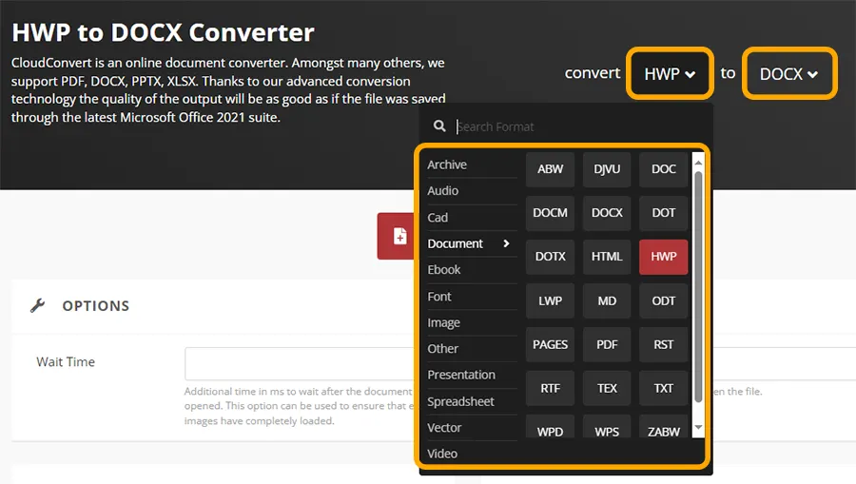Choose the ZABW format
The width and height of the screenshot is (856, 484).
[x=664, y=427]
